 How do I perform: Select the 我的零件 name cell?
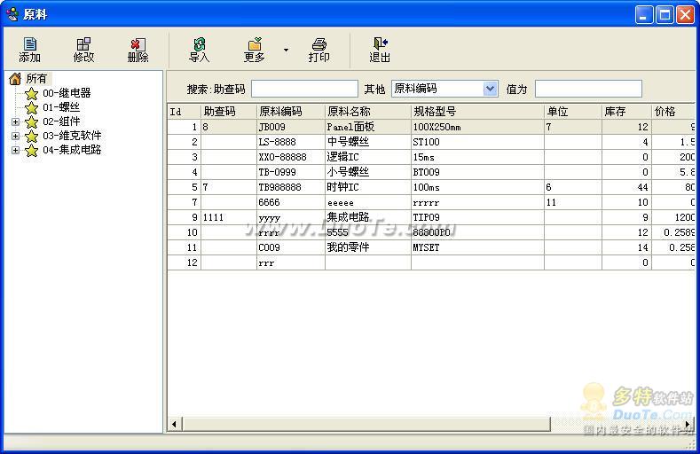368,247
